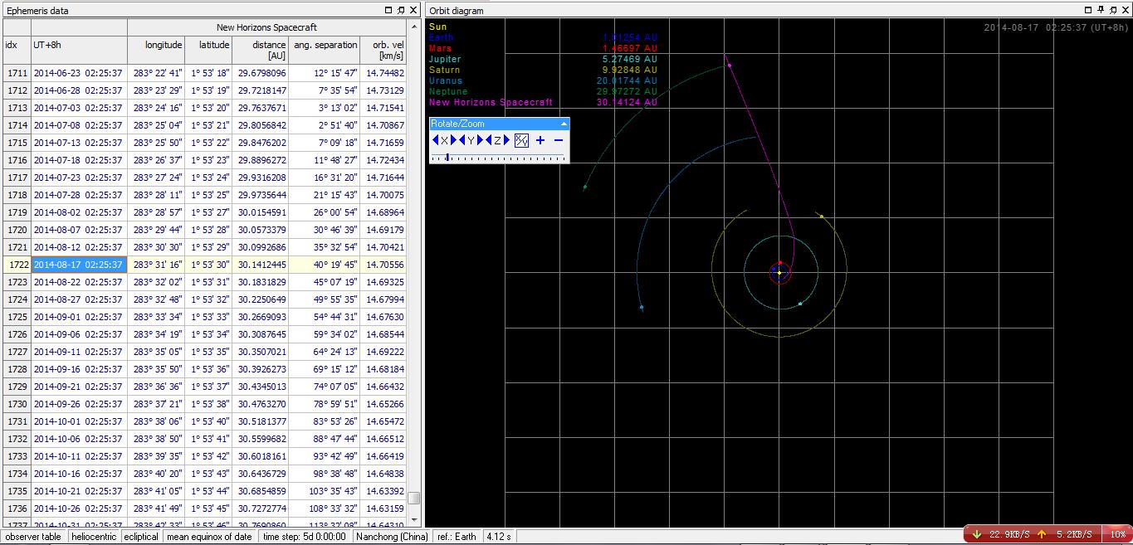Click the 'distance [AU]' column header
Image resolution: width=1133 pixels, height=545 pixels.
click(x=261, y=50)
